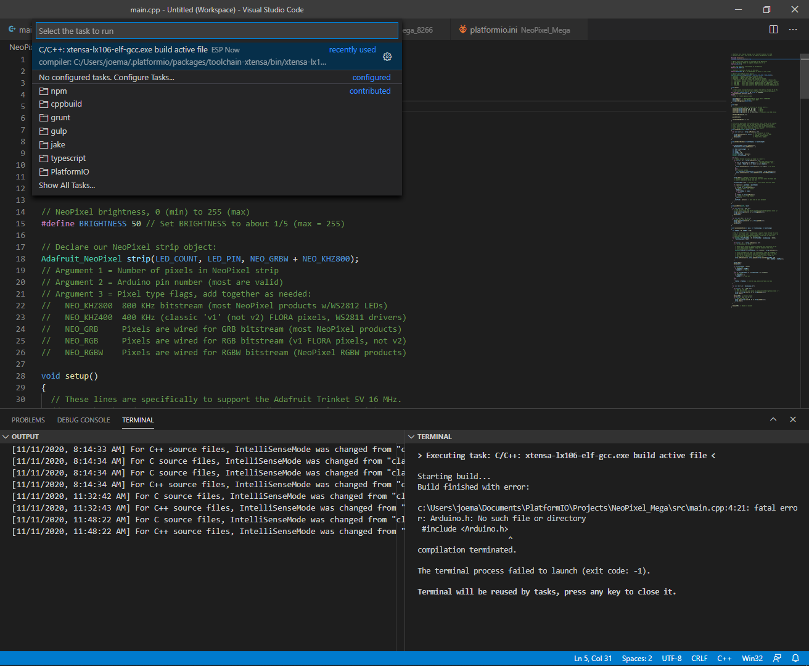Click Win32 configuration in status bar
The width and height of the screenshot is (809, 666).
click(x=752, y=659)
